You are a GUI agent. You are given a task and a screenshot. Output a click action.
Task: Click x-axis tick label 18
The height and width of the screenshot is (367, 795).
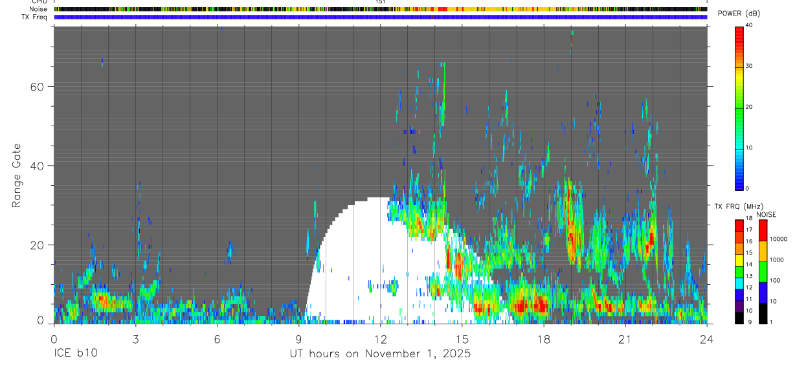(543, 339)
